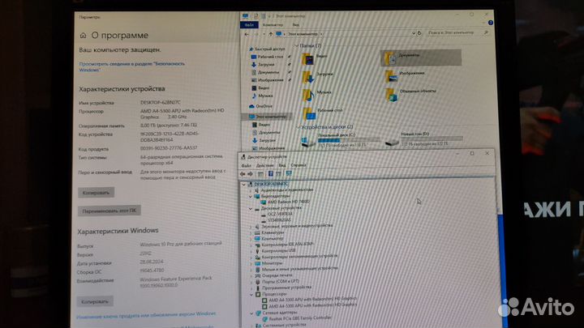
Task: Open Действие menu in Device Manager
Action: 264,165
